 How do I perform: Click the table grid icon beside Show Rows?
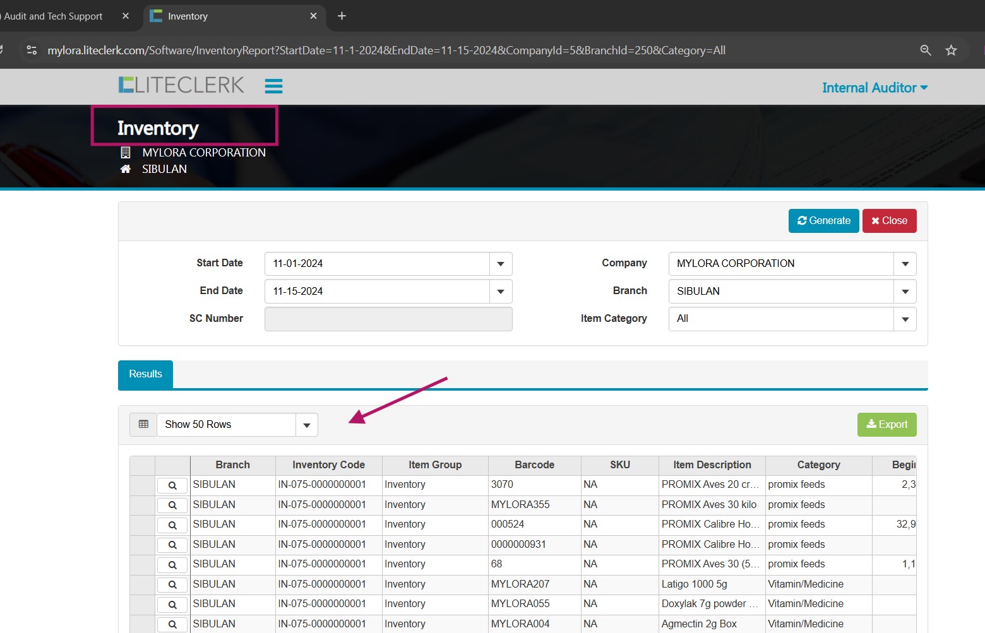pos(143,425)
